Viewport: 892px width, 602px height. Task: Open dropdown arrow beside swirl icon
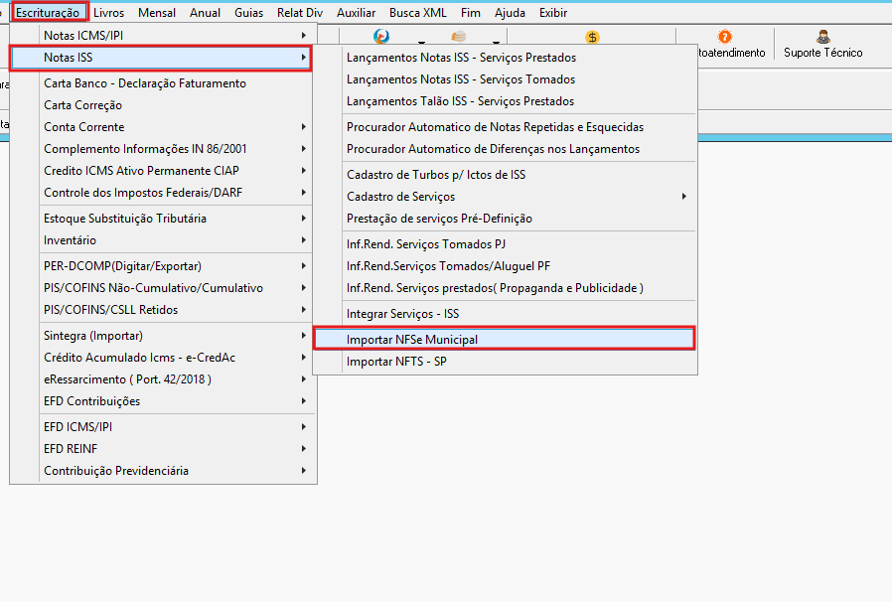(x=421, y=43)
